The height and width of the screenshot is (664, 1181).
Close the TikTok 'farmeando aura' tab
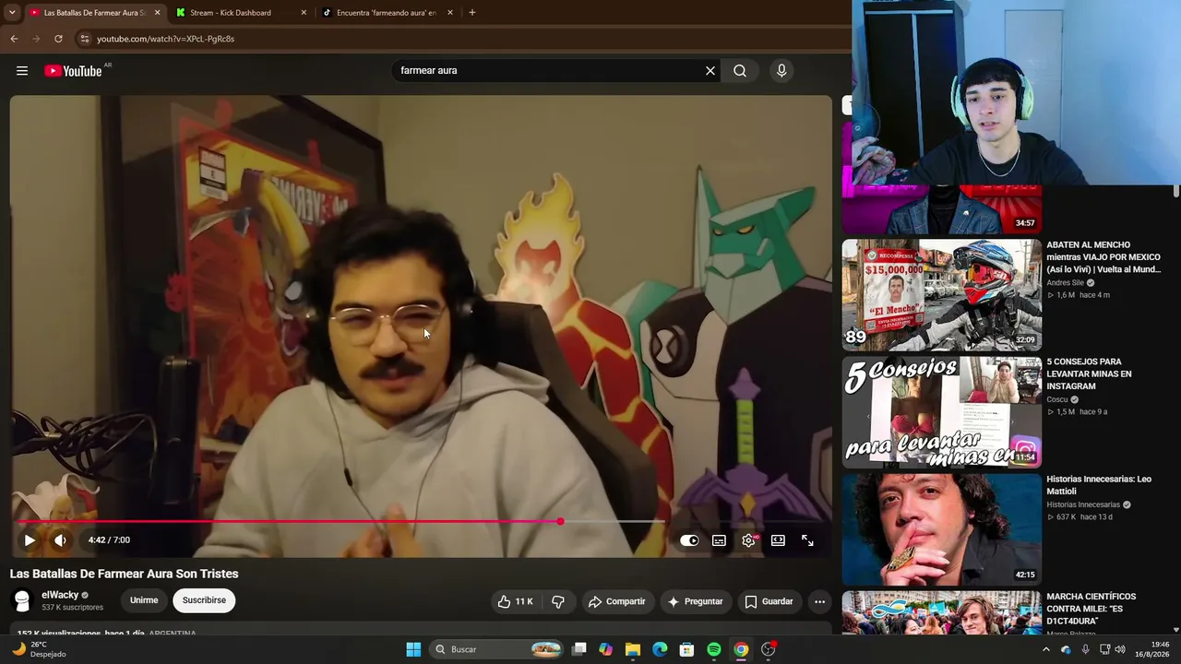450,13
